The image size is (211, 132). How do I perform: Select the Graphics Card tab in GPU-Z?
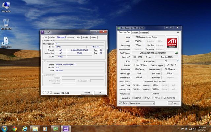[x=125, y=32]
